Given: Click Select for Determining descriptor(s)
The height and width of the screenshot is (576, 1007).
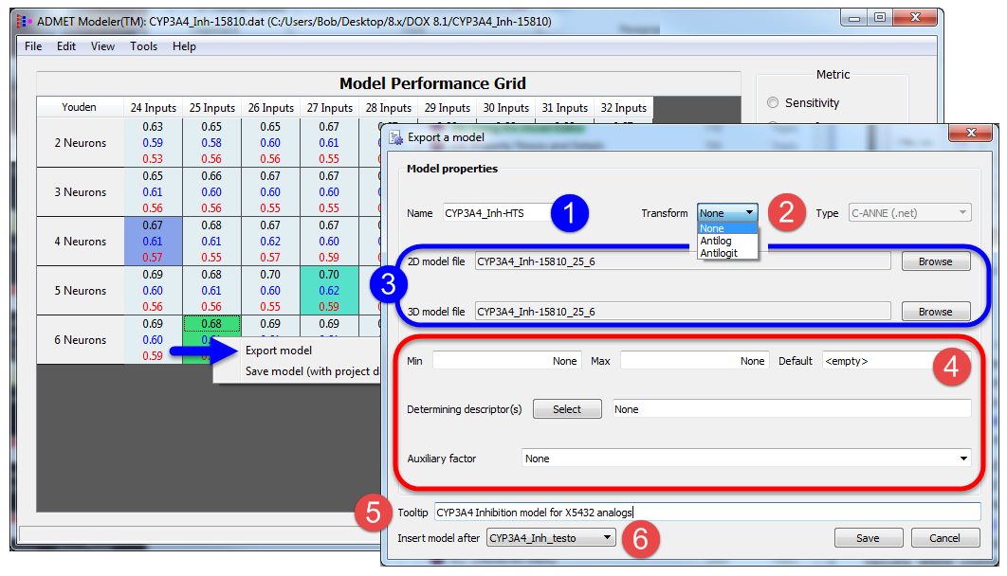Looking at the screenshot, I should click(x=566, y=409).
